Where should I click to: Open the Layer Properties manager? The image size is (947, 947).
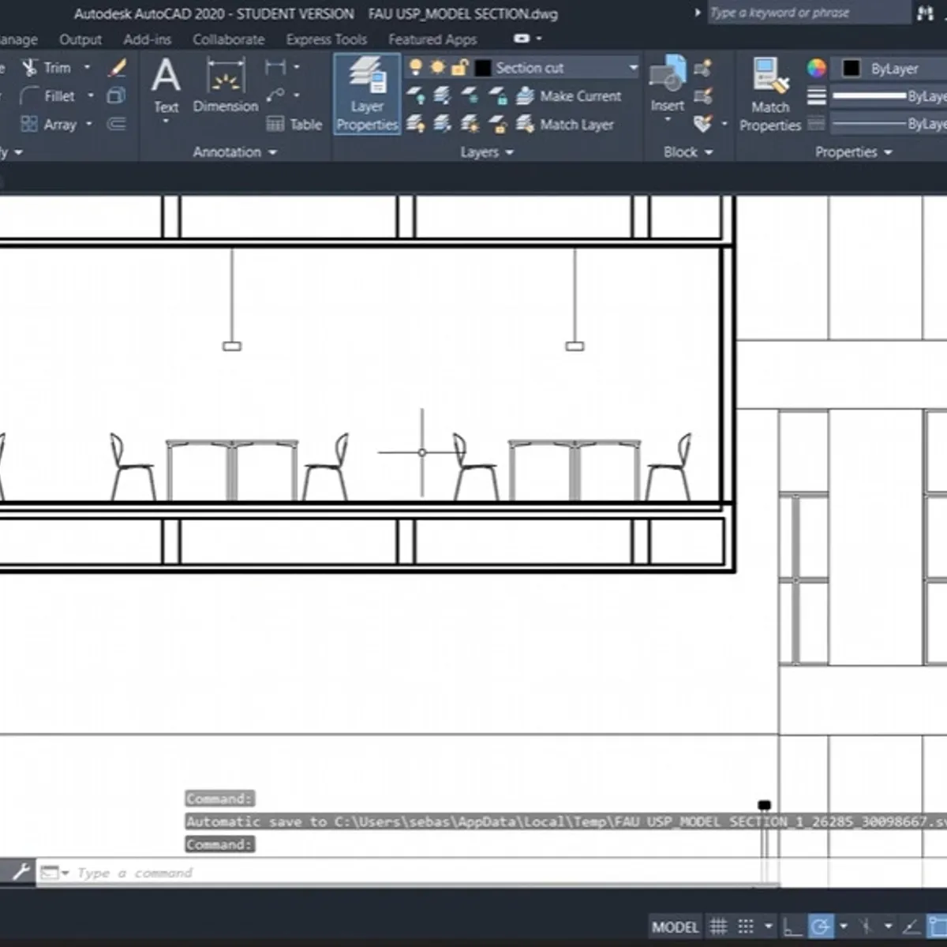point(366,92)
